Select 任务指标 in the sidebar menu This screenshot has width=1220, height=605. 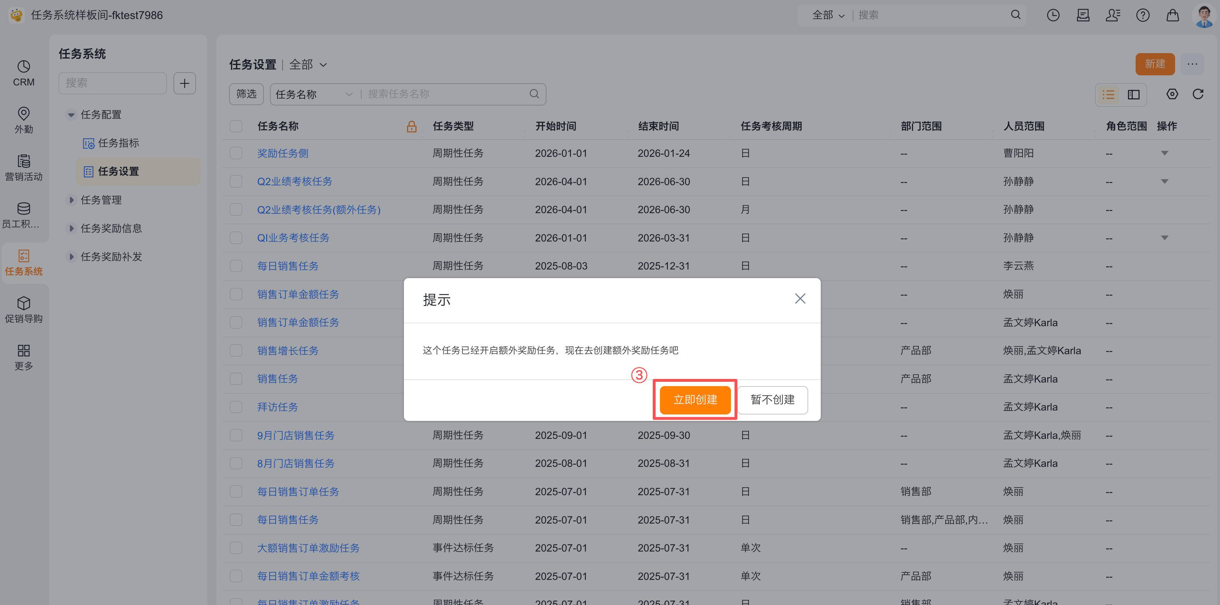tap(118, 143)
